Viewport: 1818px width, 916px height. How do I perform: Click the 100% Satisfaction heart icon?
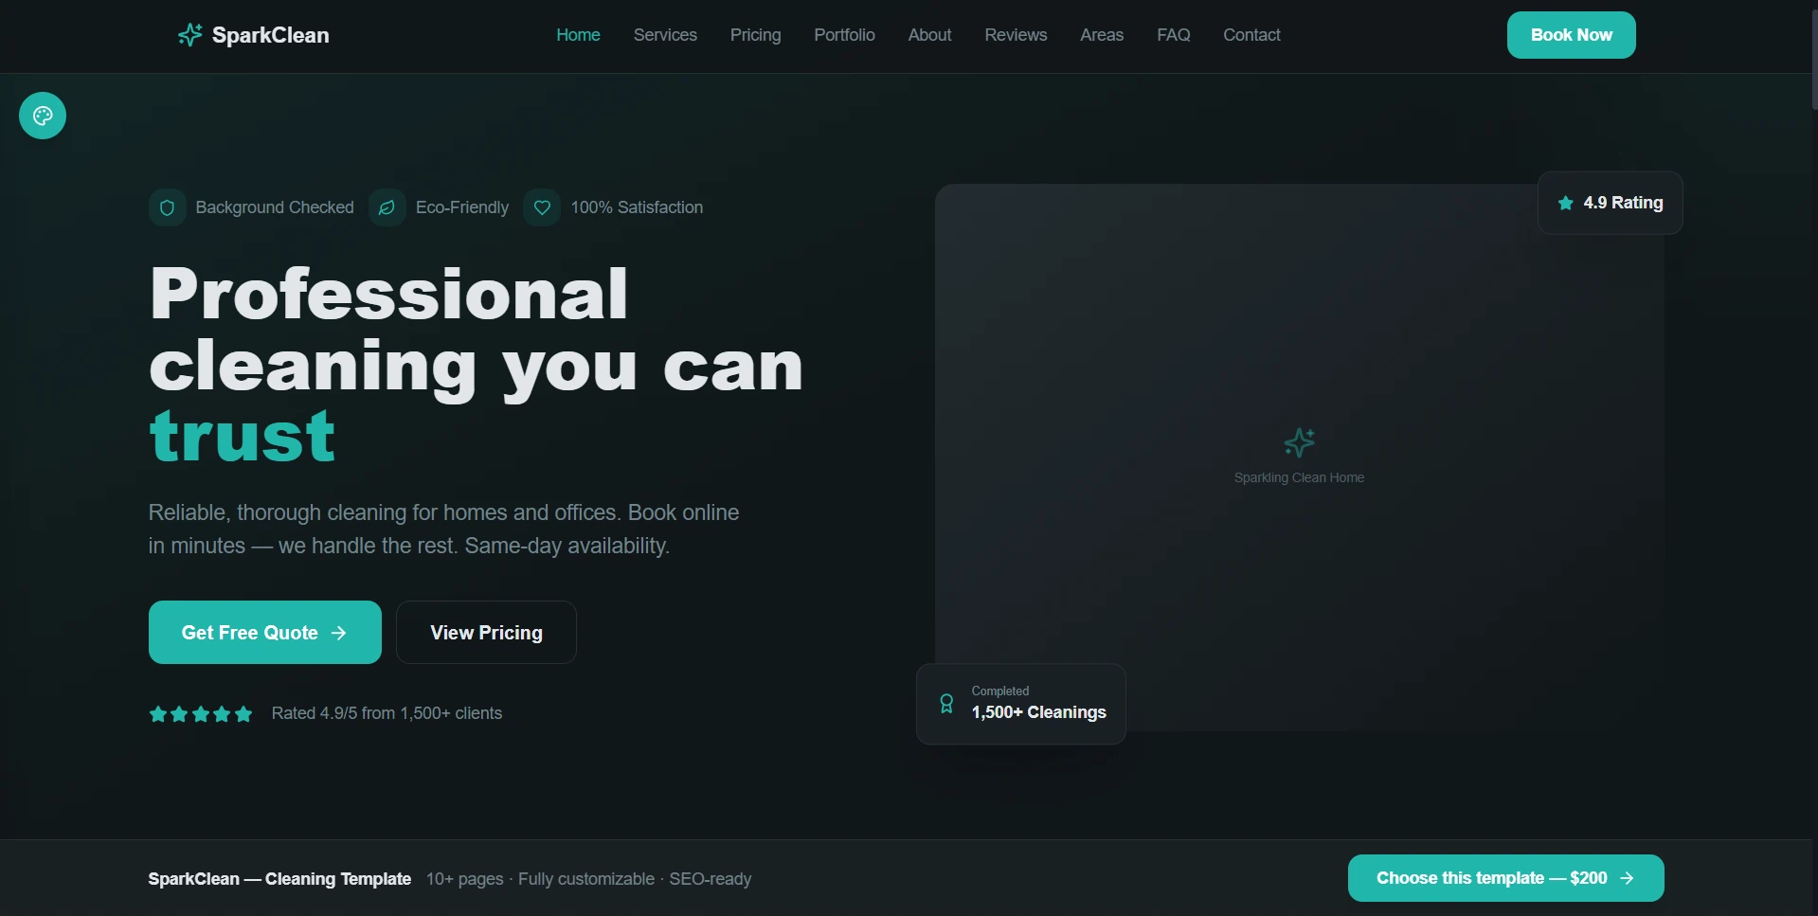point(542,207)
